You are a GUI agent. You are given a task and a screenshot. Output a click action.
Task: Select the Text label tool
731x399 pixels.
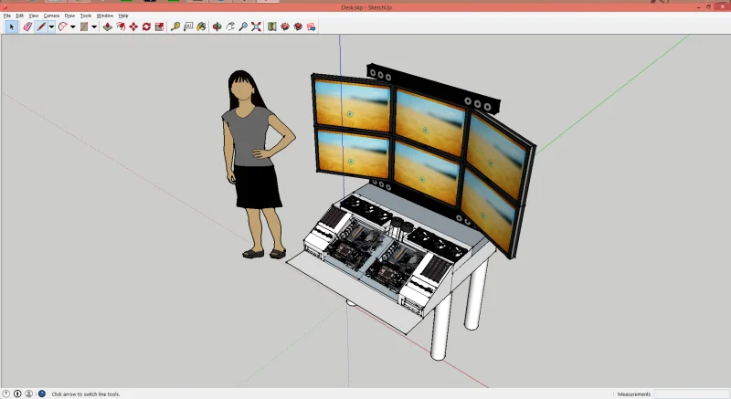[188, 27]
